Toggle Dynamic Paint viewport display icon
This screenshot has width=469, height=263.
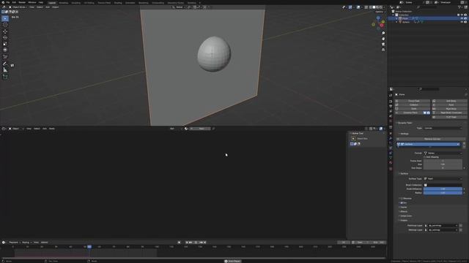click(425, 113)
